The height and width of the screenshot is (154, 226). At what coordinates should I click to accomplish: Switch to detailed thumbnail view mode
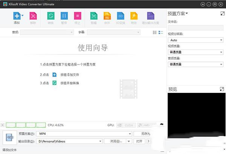coord(161,32)
